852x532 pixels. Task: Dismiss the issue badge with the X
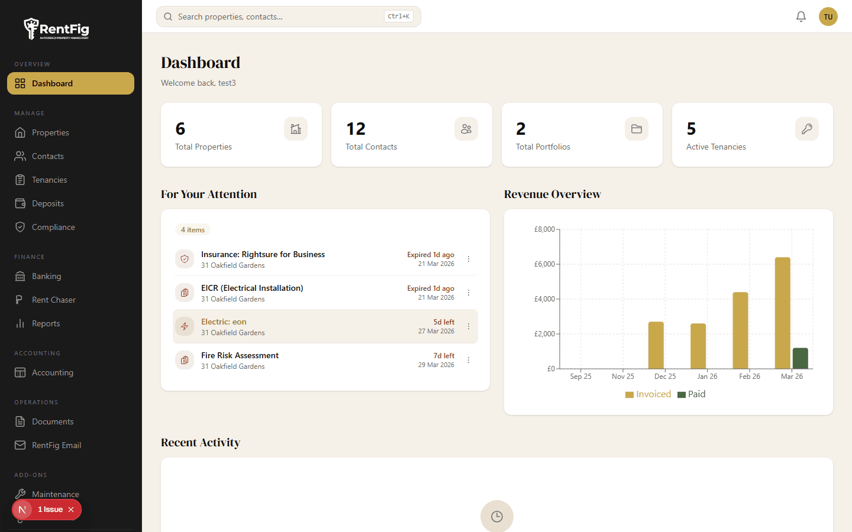pos(70,509)
